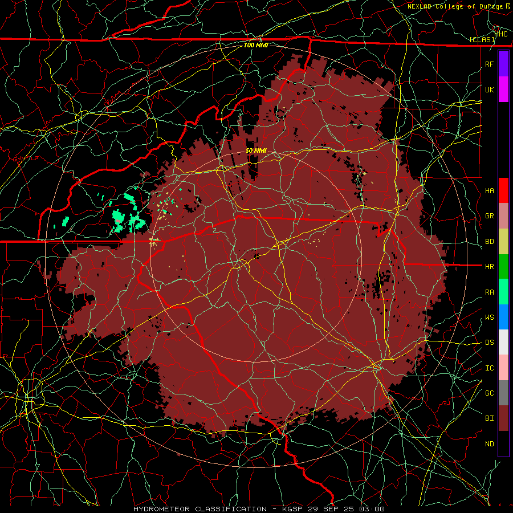The width and height of the screenshot is (513, 513).
Task: Click the DS legend label
Action: pos(489,343)
